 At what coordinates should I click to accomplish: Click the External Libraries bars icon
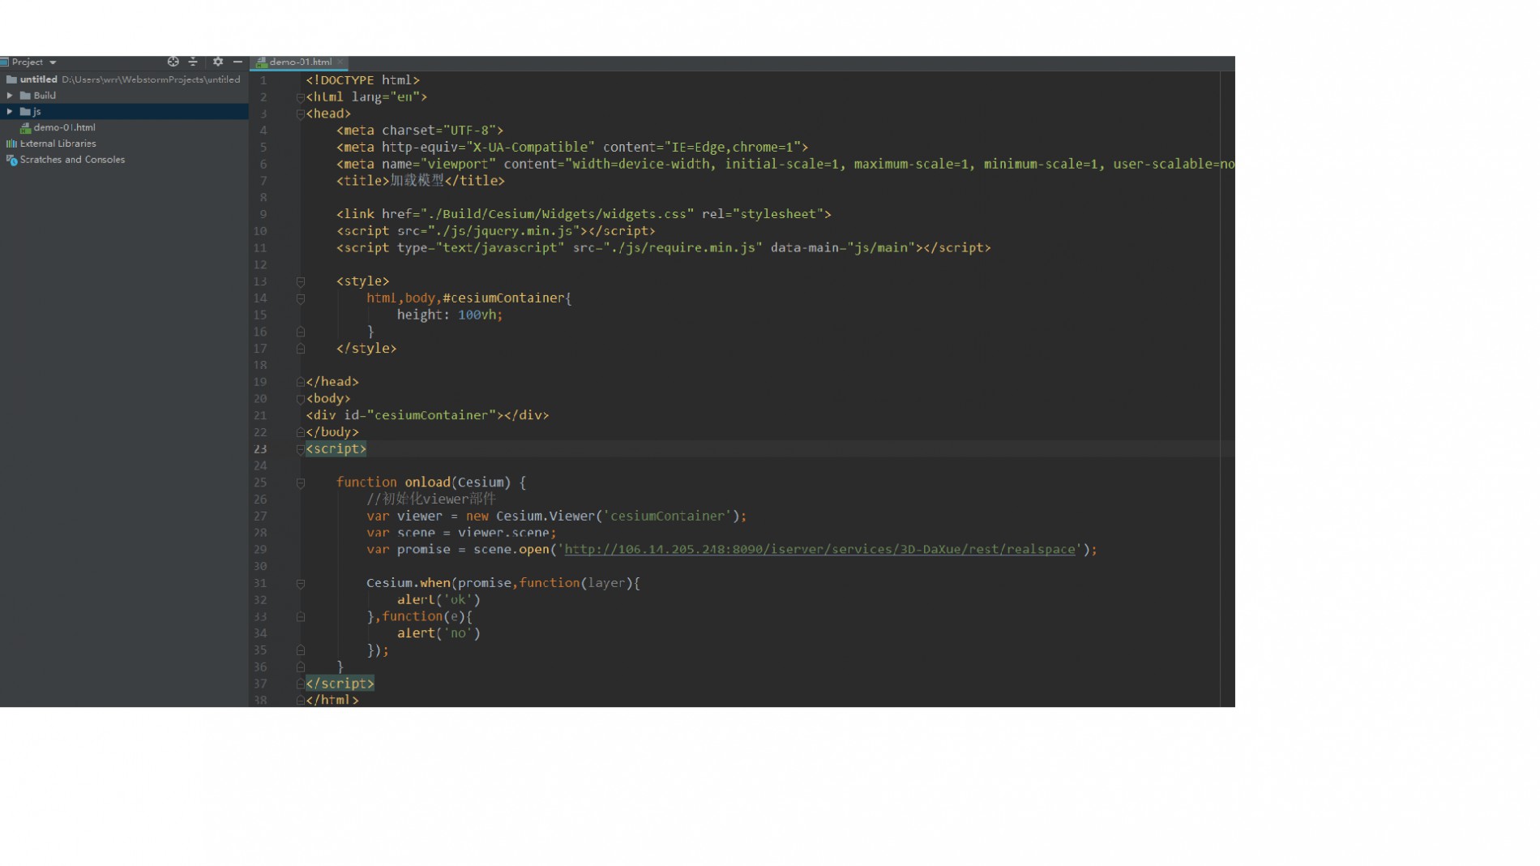coord(11,144)
